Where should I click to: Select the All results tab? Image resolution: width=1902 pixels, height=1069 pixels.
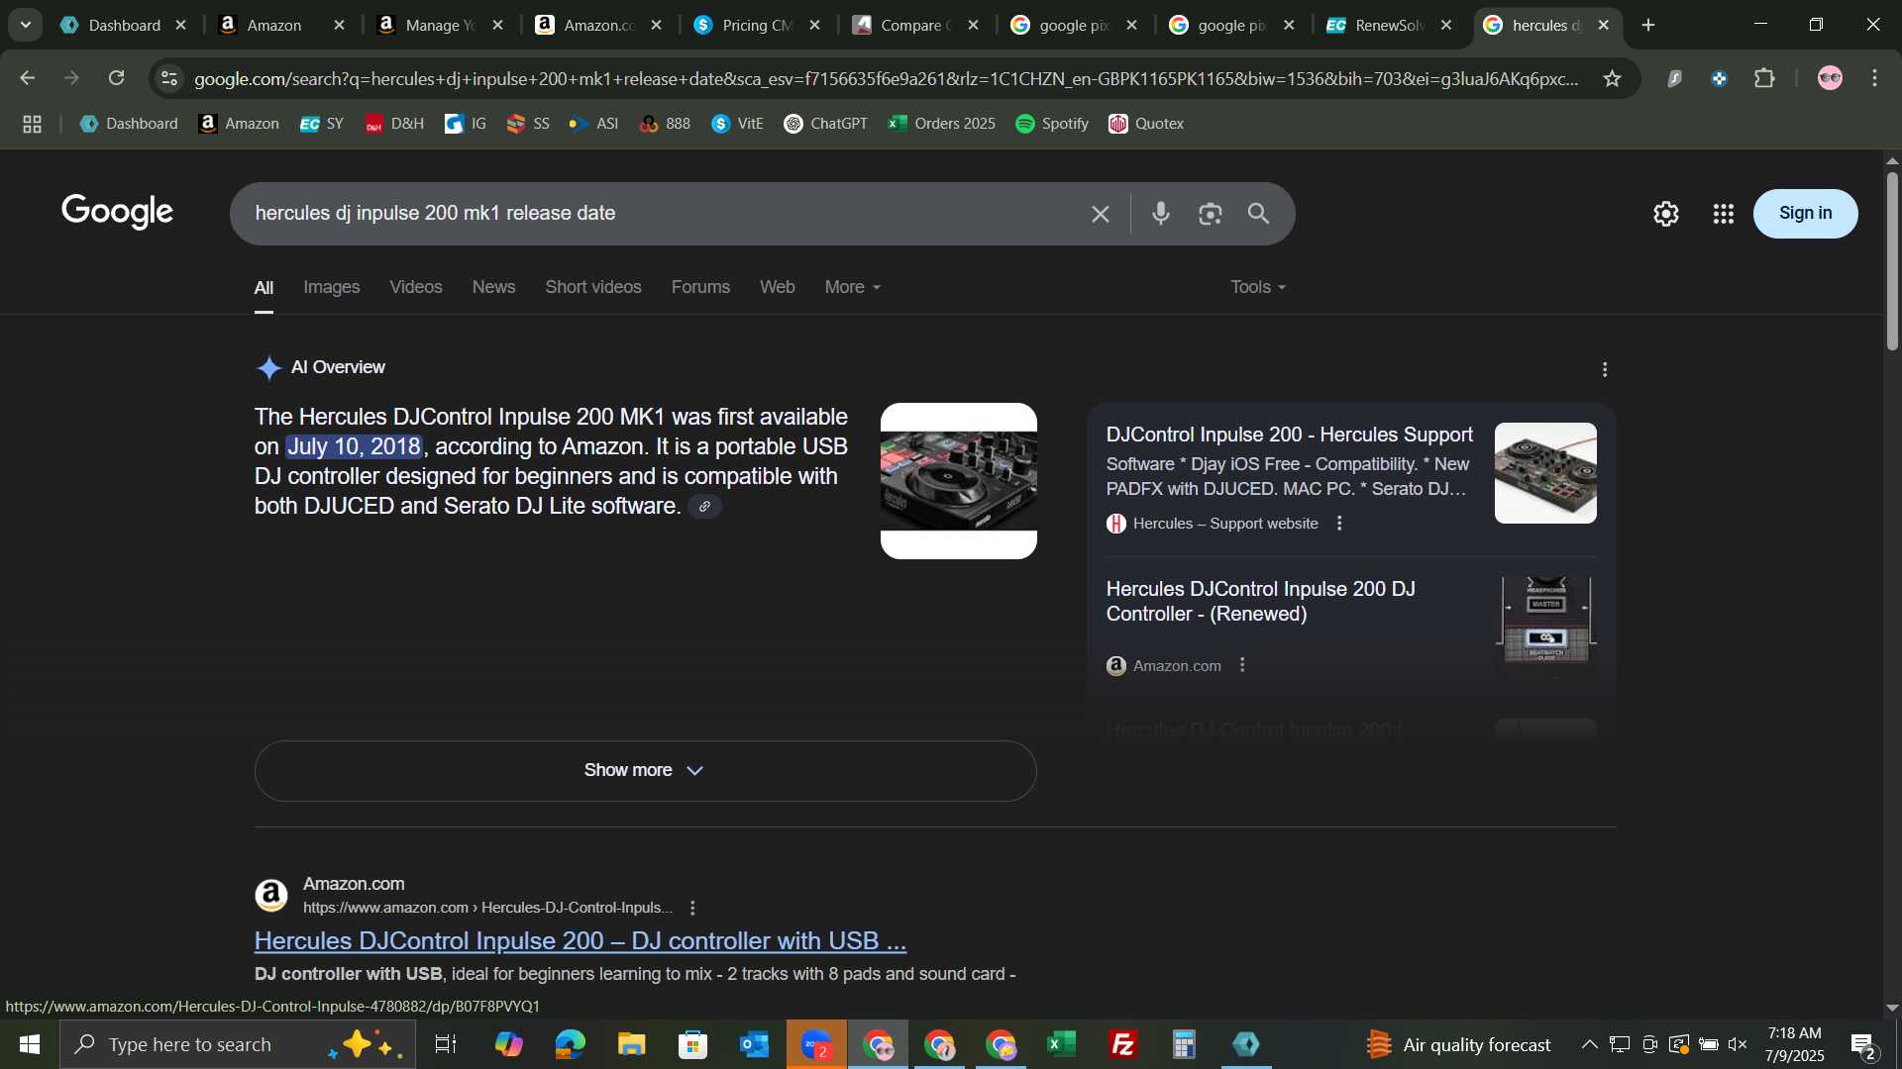coord(264,287)
